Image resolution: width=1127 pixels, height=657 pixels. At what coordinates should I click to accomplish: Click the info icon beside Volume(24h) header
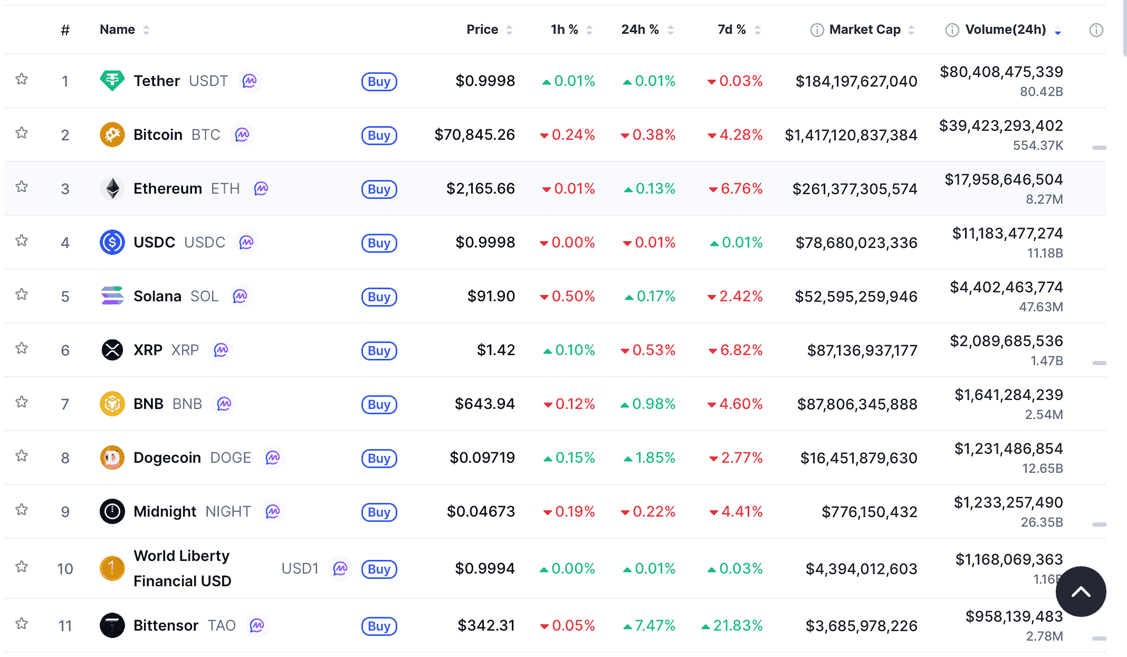point(951,30)
